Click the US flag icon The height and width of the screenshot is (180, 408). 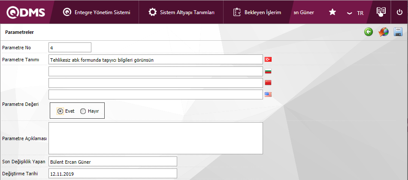(268, 94)
